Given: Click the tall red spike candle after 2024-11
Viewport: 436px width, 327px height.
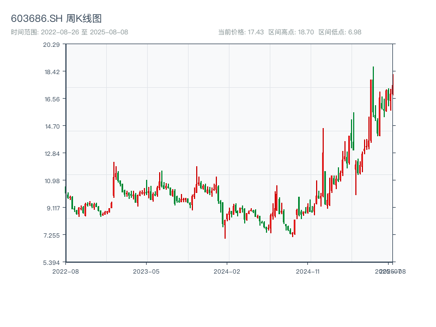Looking at the screenshot, I should click(323, 162).
